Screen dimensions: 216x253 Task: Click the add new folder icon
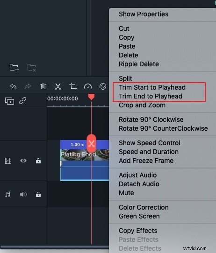pos(14,67)
